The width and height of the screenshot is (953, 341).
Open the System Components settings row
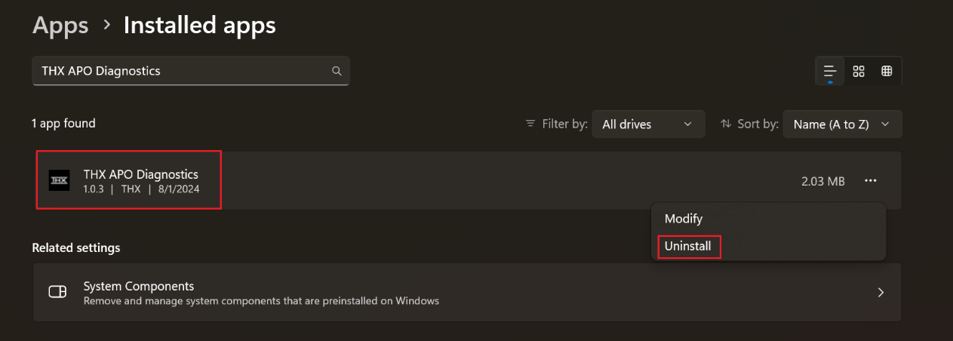pyautogui.click(x=467, y=292)
